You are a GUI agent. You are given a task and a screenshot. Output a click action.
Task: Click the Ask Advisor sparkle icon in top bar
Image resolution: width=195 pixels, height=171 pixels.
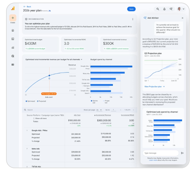pyautogui.click(x=171, y=9)
